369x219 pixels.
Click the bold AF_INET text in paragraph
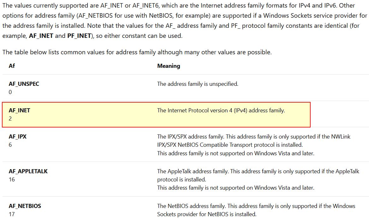tap(41, 36)
